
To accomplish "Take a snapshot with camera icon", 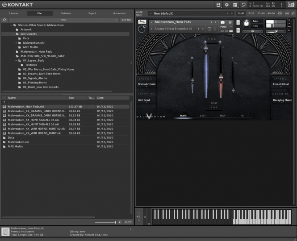I will [x=222, y=22].
